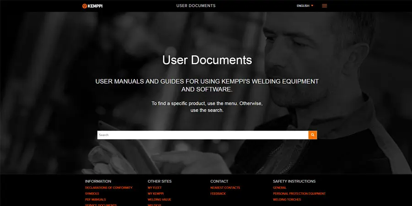412x206 pixels.
Task: Visit the My Fleet site
Action: pyautogui.click(x=154, y=188)
